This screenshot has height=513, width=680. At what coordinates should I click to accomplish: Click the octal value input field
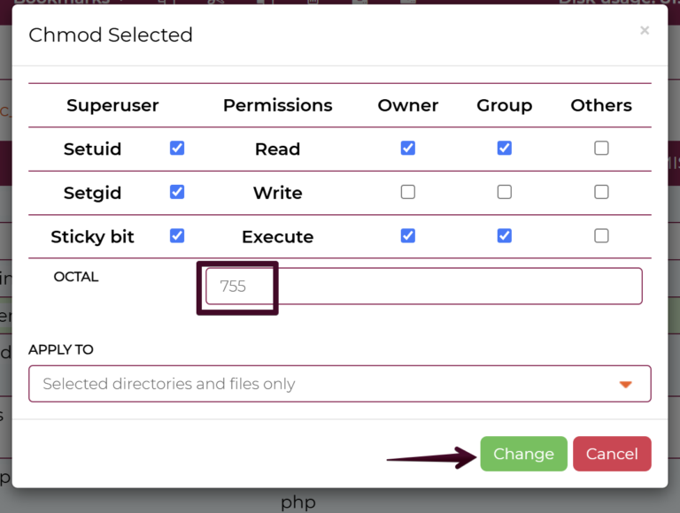point(423,287)
